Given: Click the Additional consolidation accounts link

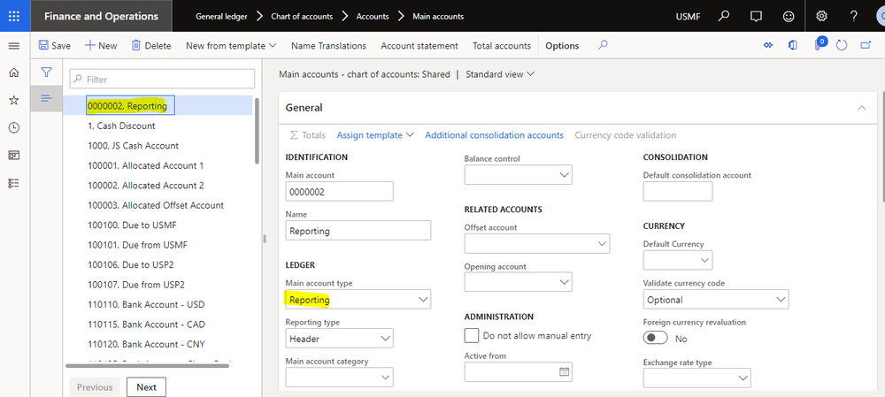Looking at the screenshot, I should tap(494, 135).
